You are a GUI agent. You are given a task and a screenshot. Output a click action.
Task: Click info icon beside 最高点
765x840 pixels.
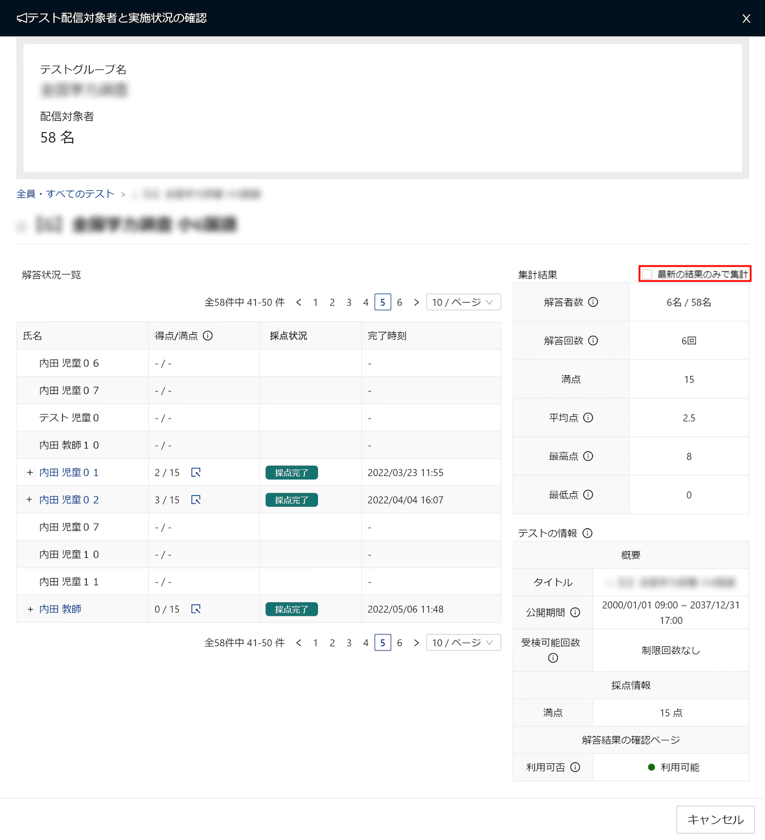pos(588,457)
